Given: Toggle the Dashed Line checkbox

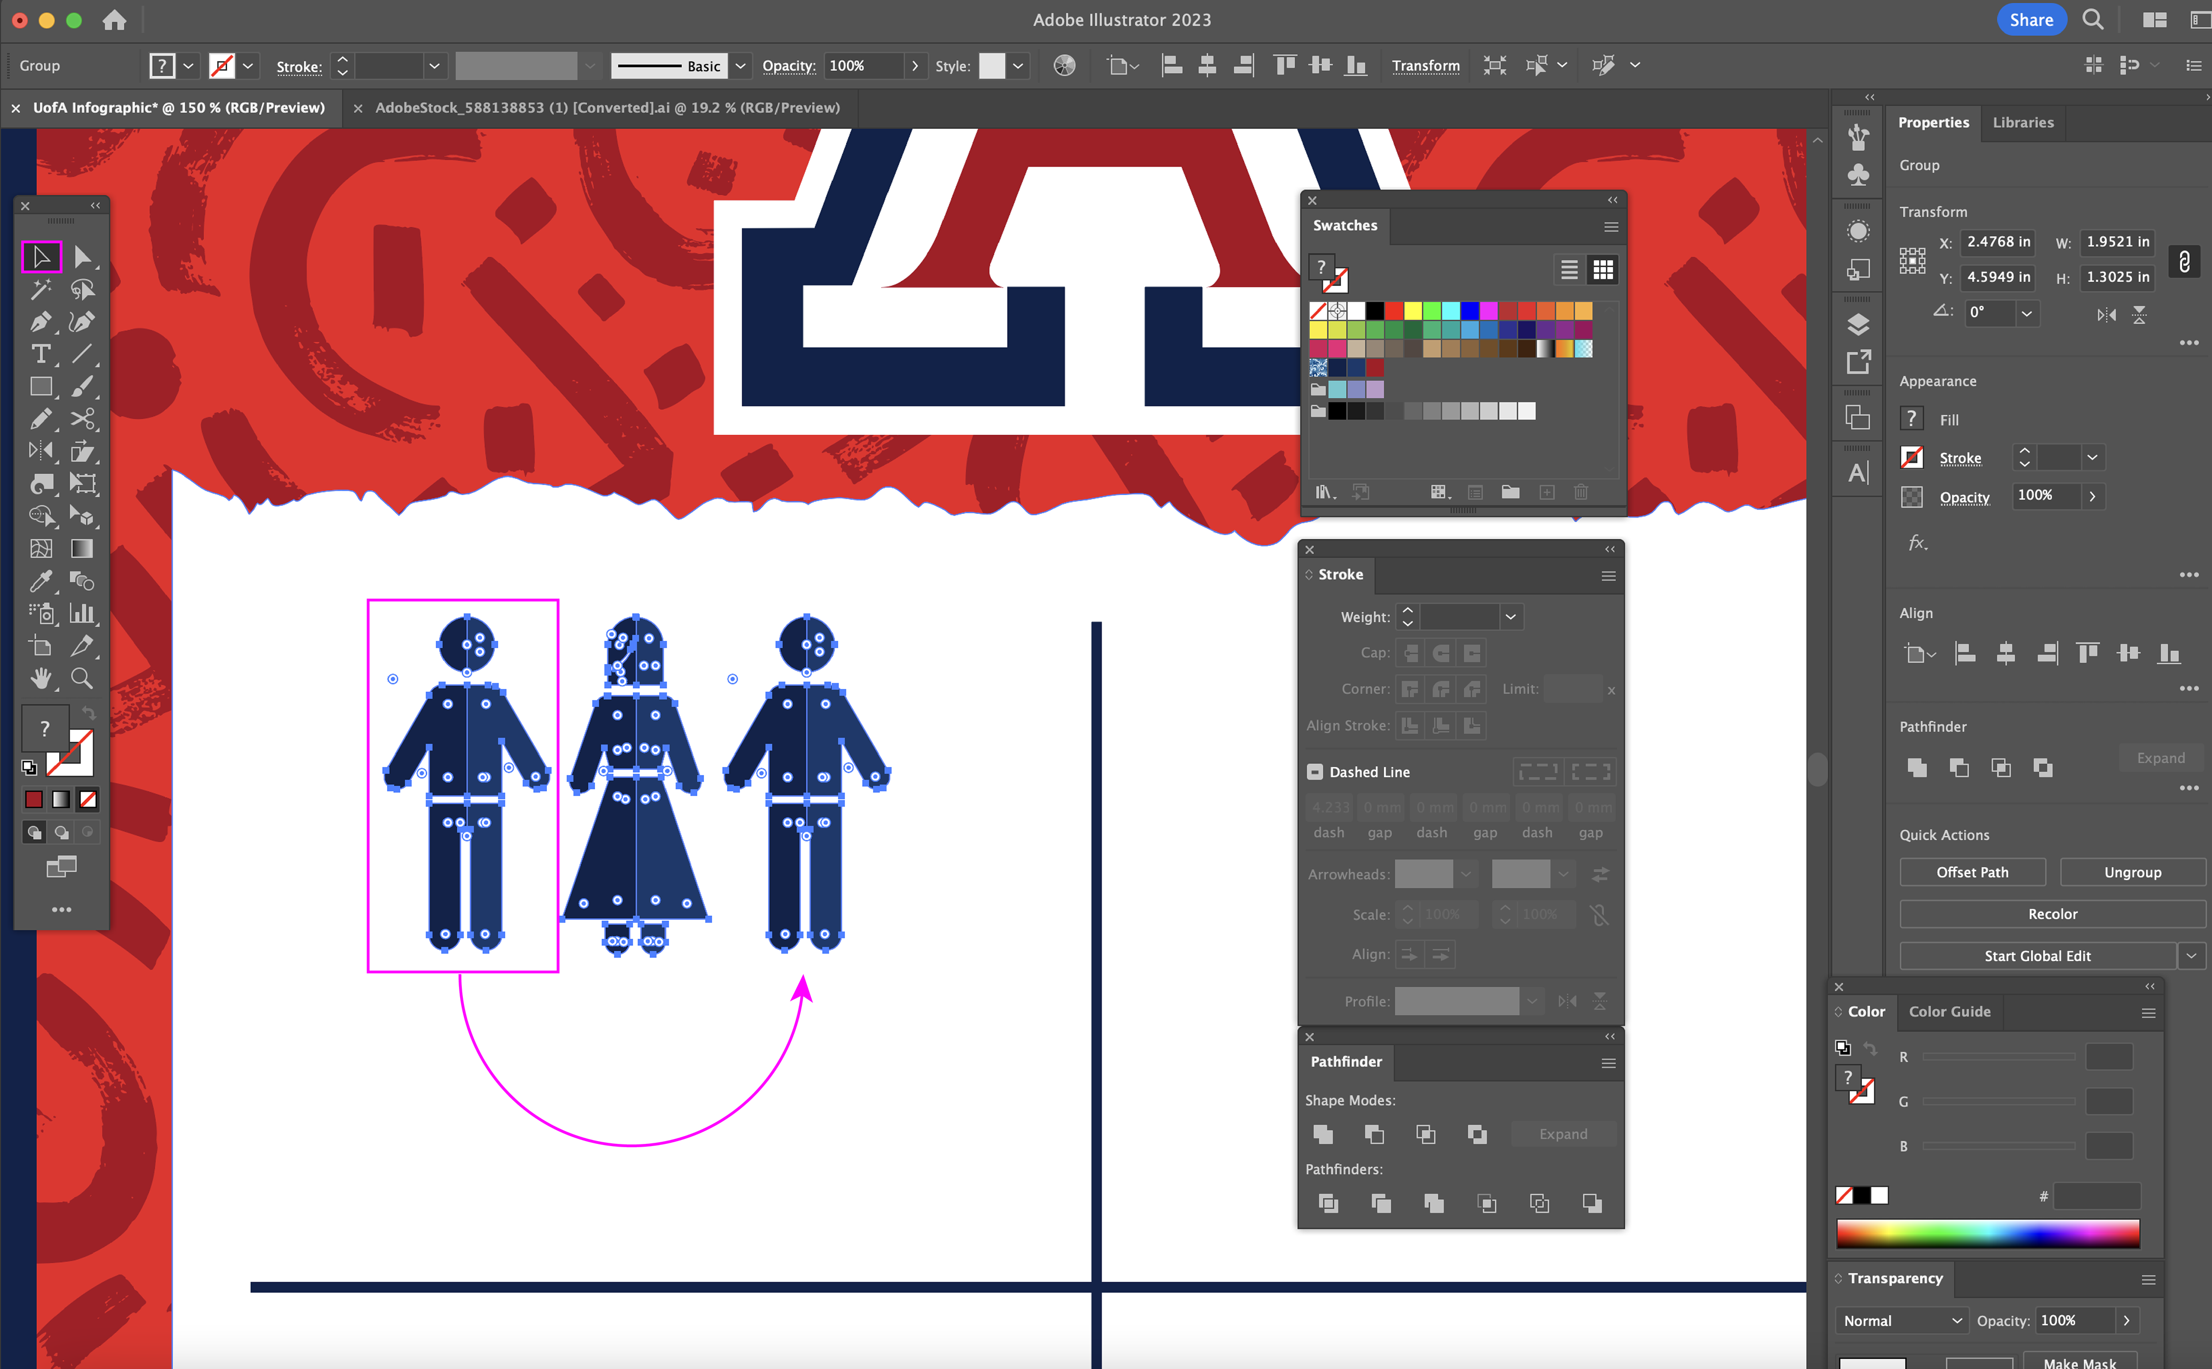Looking at the screenshot, I should pos(1315,772).
